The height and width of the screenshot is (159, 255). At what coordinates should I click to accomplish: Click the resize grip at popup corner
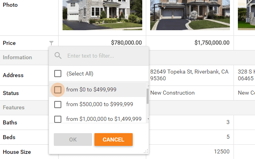146,151
